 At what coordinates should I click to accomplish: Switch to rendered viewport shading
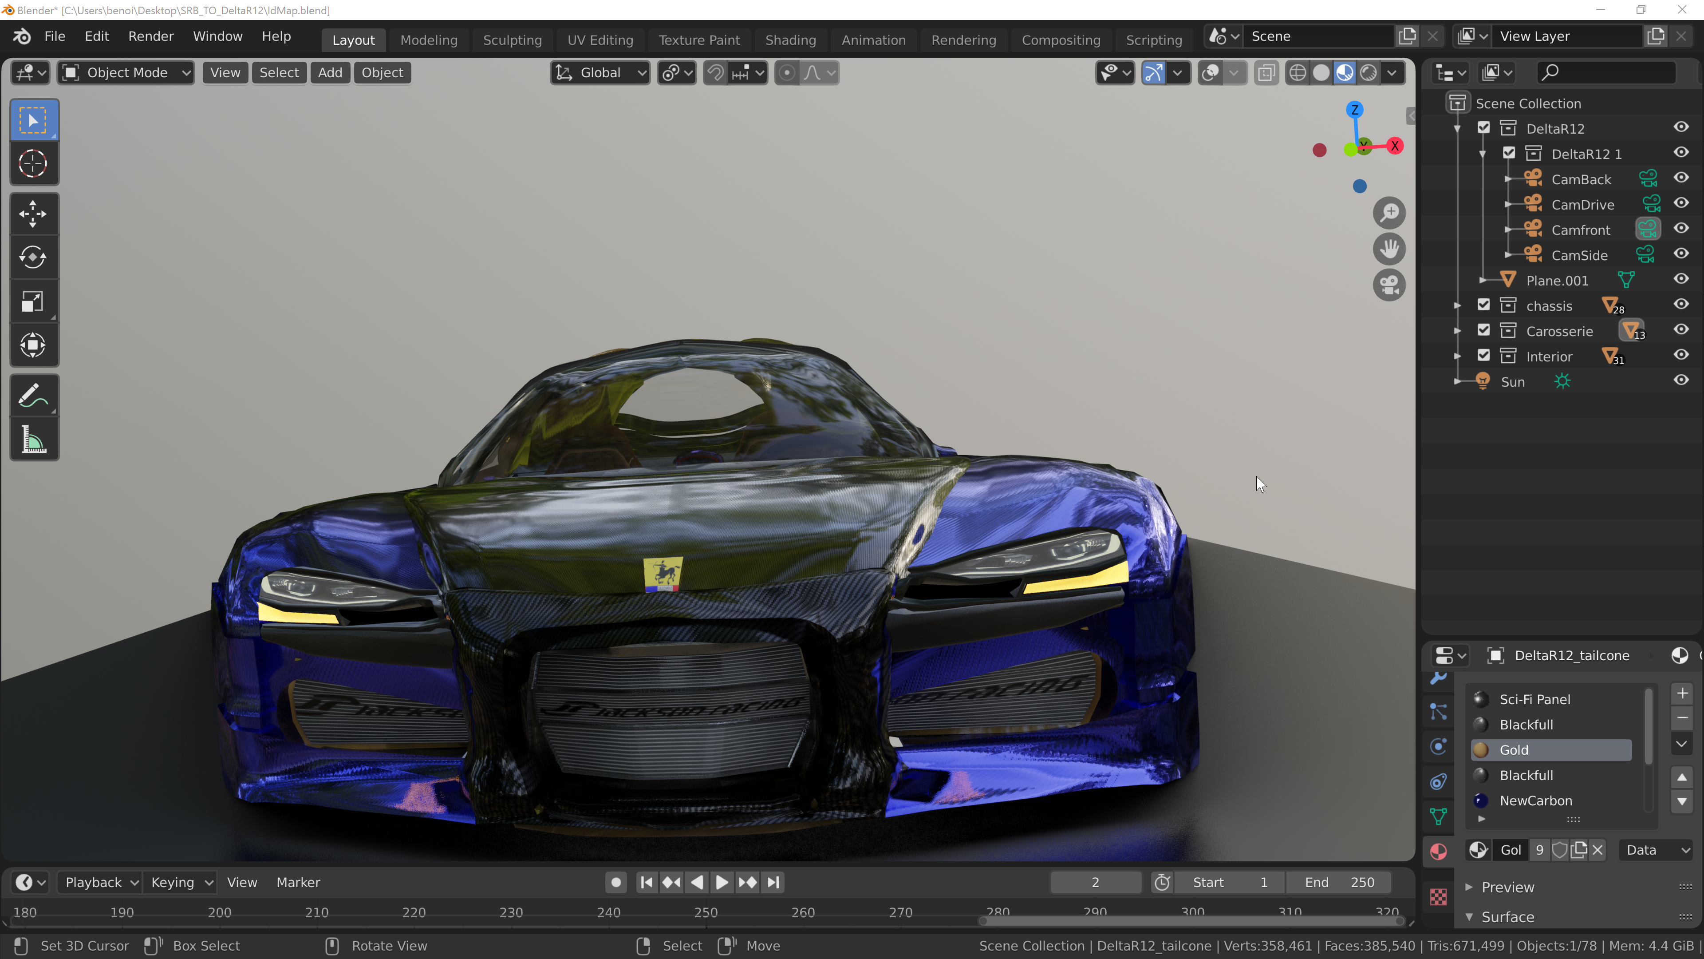(x=1369, y=73)
